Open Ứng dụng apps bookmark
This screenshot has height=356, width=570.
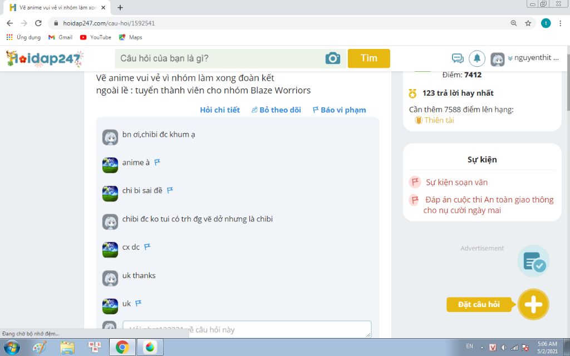point(23,37)
